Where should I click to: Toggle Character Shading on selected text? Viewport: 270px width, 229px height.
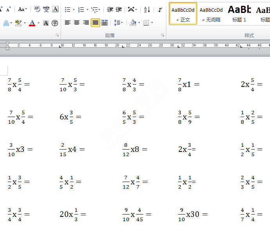click(46, 23)
